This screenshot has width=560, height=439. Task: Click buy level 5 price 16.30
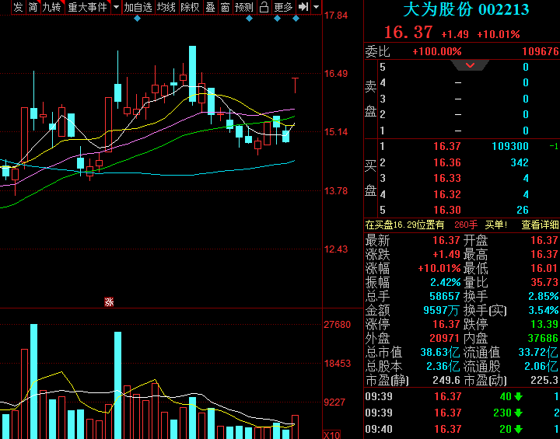[x=447, y=210]
